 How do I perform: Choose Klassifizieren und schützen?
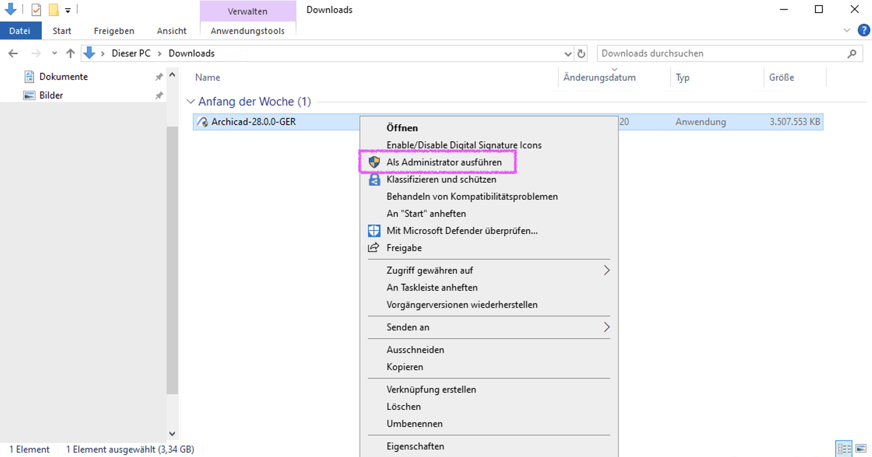pos(489,179)
